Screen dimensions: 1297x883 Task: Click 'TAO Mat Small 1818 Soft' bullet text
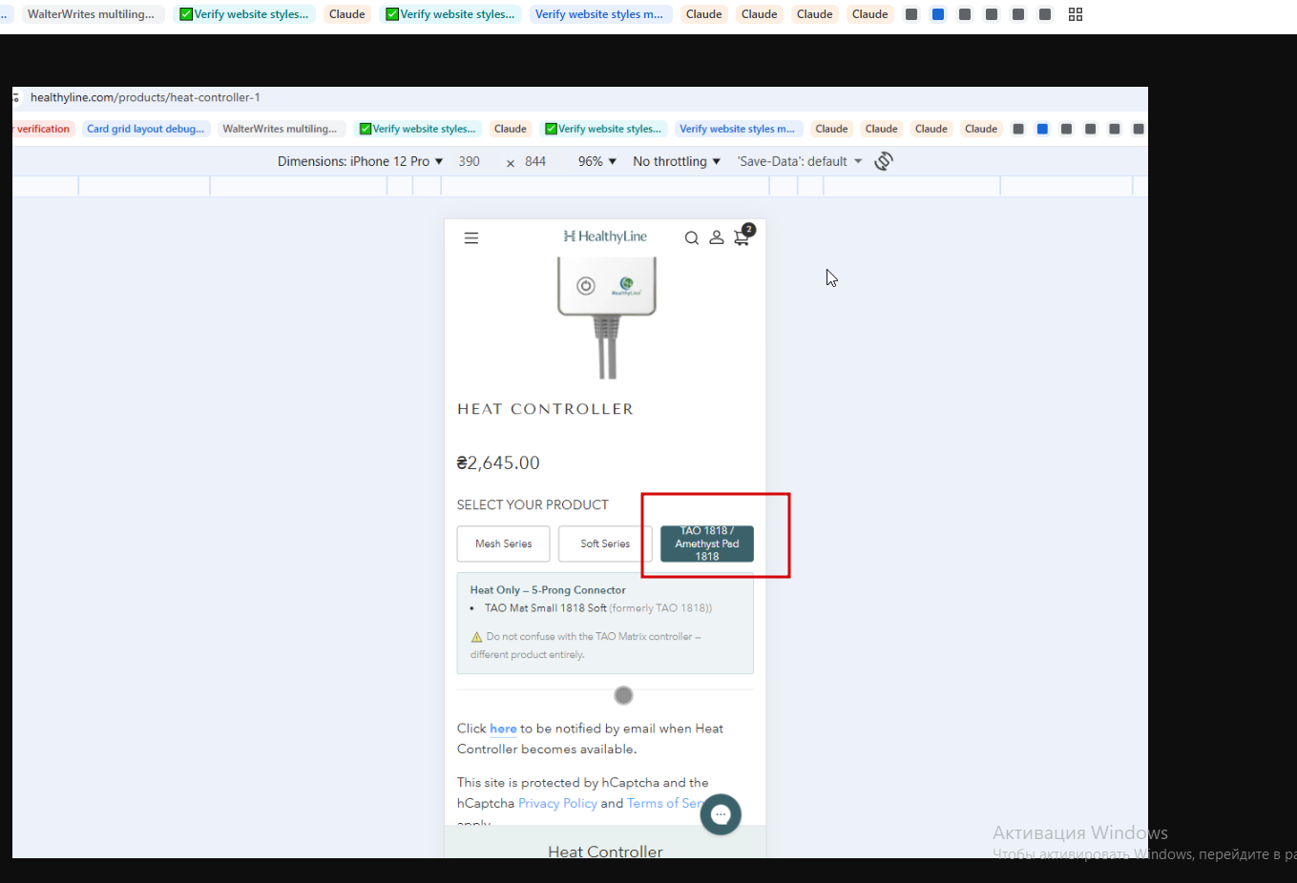click(545, 607)
